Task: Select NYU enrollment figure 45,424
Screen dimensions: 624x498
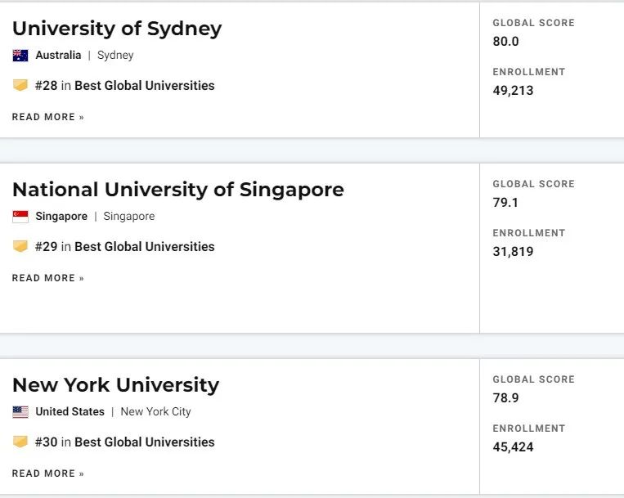Action: pos(513,446)
